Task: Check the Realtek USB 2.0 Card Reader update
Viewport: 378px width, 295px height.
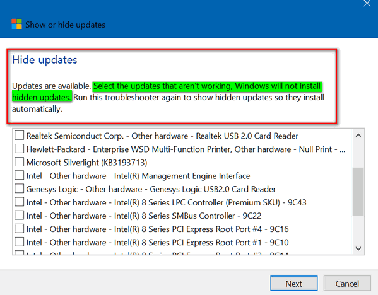Action: click(19, 136)
